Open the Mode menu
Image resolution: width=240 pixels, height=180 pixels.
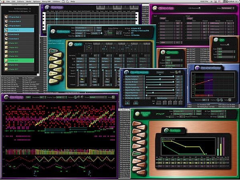(28, 1)
